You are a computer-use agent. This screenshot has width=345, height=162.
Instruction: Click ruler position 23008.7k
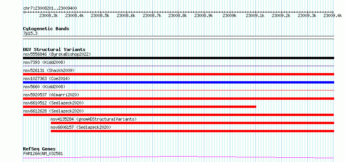pos(152,15)
